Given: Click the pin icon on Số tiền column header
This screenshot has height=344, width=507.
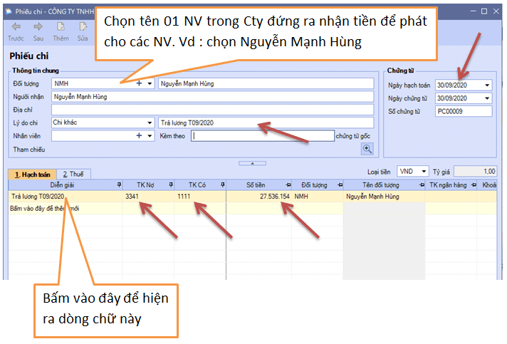Looking at the screenshot, I should pos(288,184).
